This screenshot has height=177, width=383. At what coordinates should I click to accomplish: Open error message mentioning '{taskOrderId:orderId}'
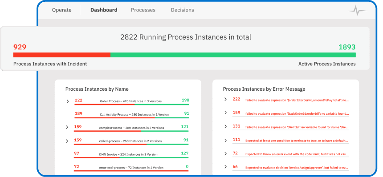(x=297, y=113)
